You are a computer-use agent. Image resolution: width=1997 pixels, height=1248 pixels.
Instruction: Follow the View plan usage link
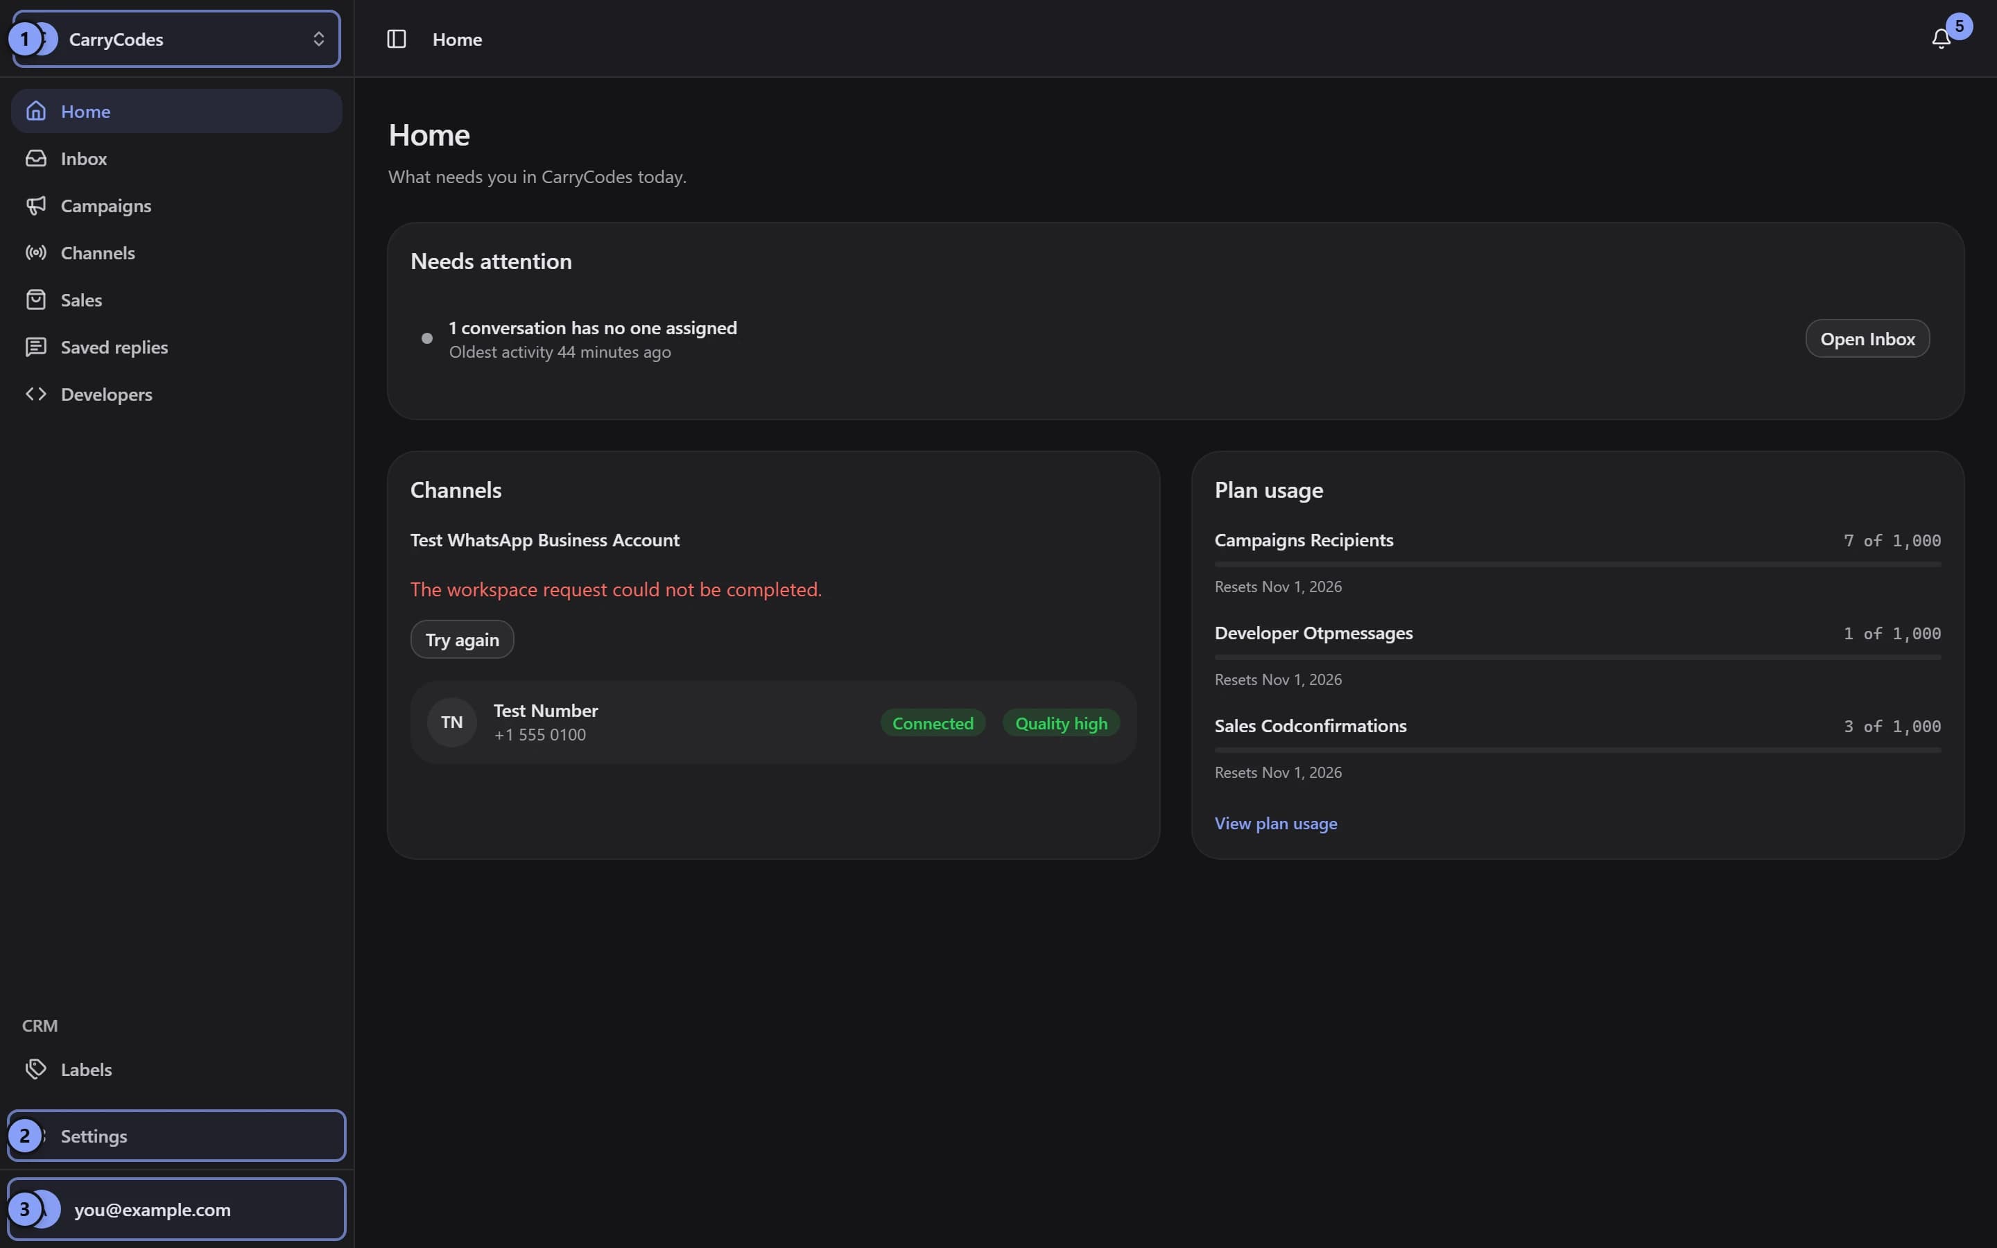(x=1276, y=823)
